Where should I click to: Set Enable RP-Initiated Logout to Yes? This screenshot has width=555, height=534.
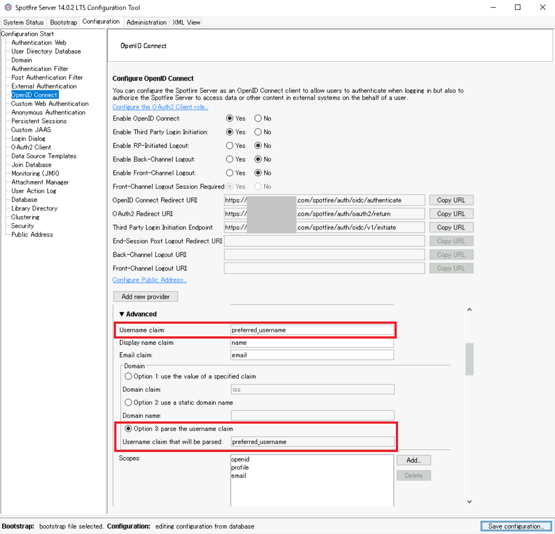[230, 145]
